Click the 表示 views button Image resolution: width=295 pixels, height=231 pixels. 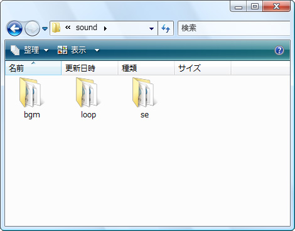point(72,50)
